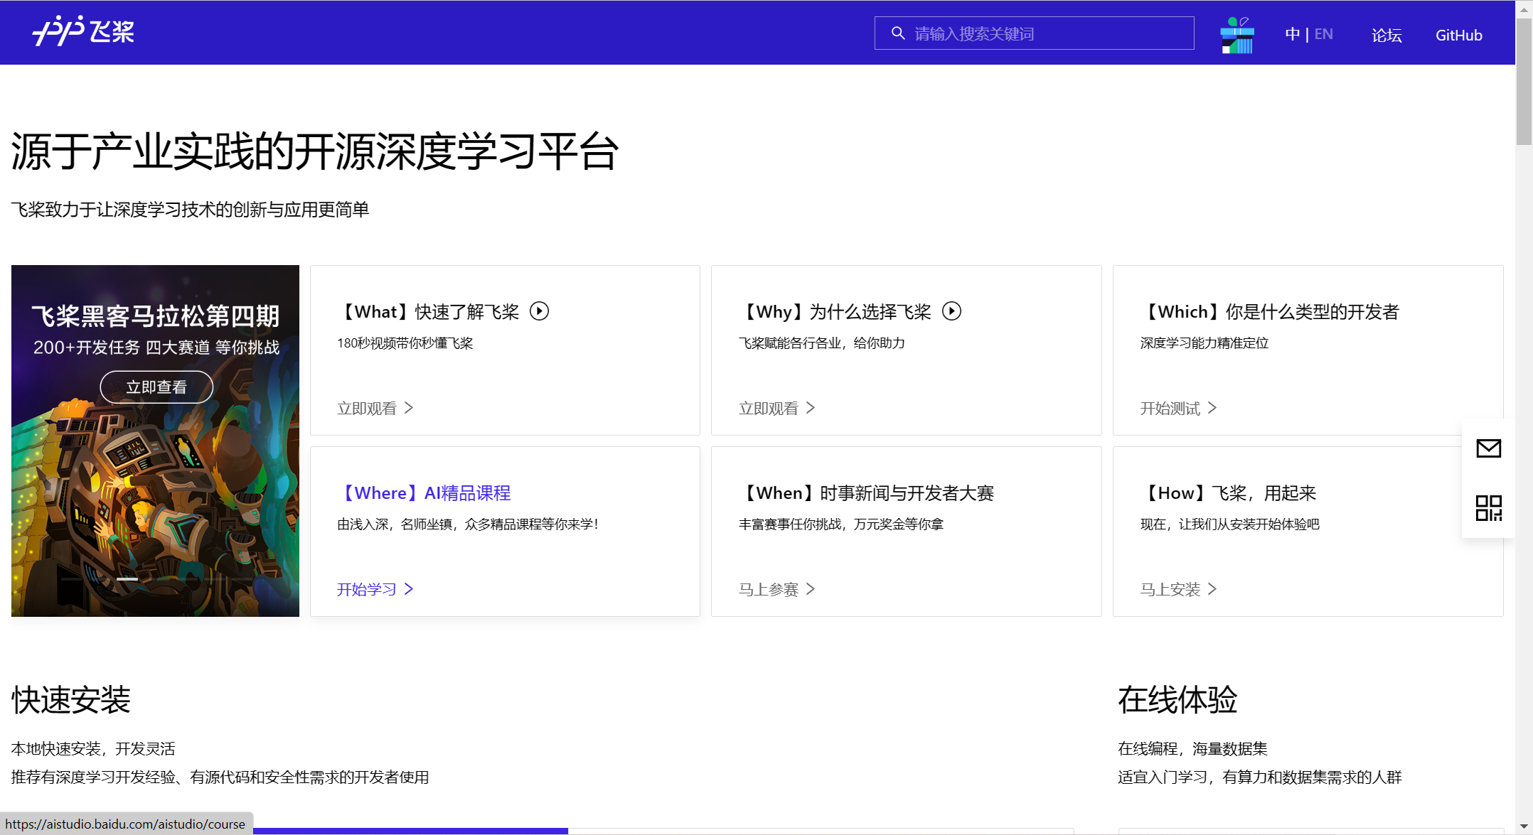Open 【What】快速了解飞桨 card title

tap(429, 312)
